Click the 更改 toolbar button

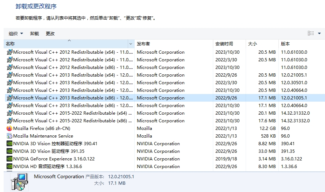50,33
